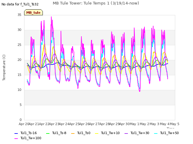Click the Temperature (C) axis label
Viewport: 193px width, 144px height.
point(4,67)
